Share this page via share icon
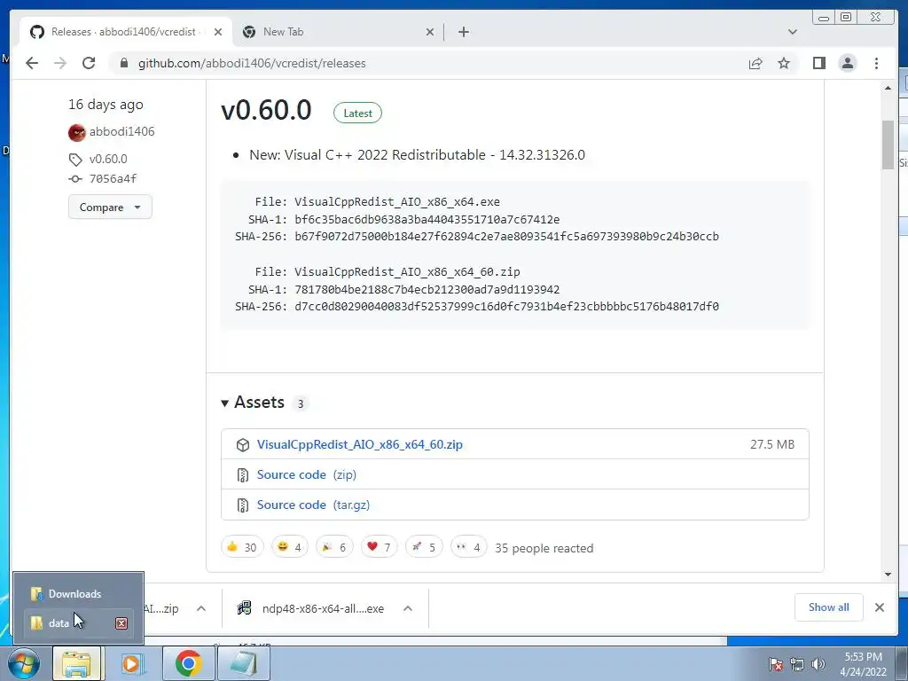This screenshot has height=681, width=908. coord(755,63)
